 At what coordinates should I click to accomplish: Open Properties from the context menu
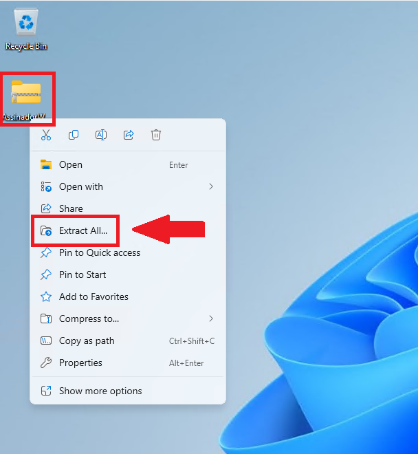[x=128, y=363]
